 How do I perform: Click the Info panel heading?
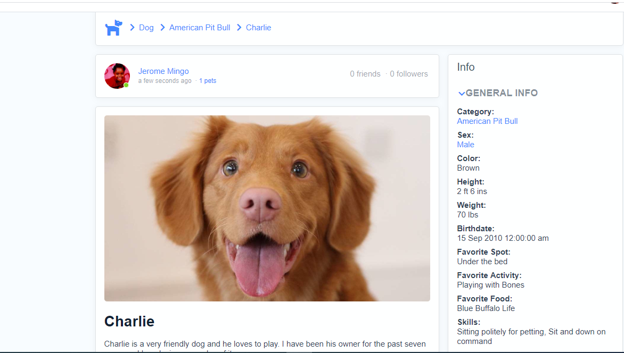pos(466,67)
